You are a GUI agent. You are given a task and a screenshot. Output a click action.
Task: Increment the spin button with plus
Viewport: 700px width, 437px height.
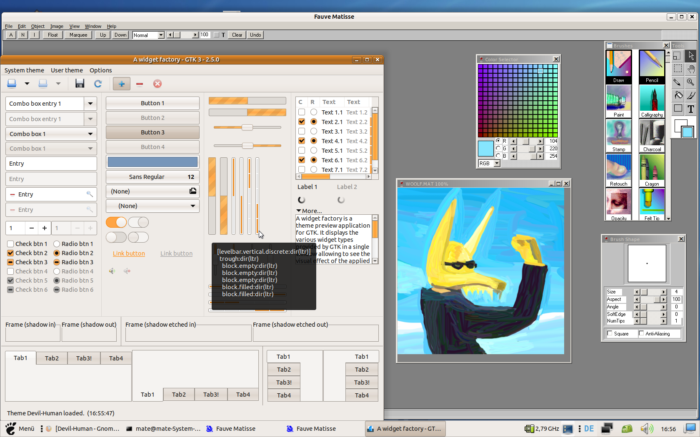point(45,228)
